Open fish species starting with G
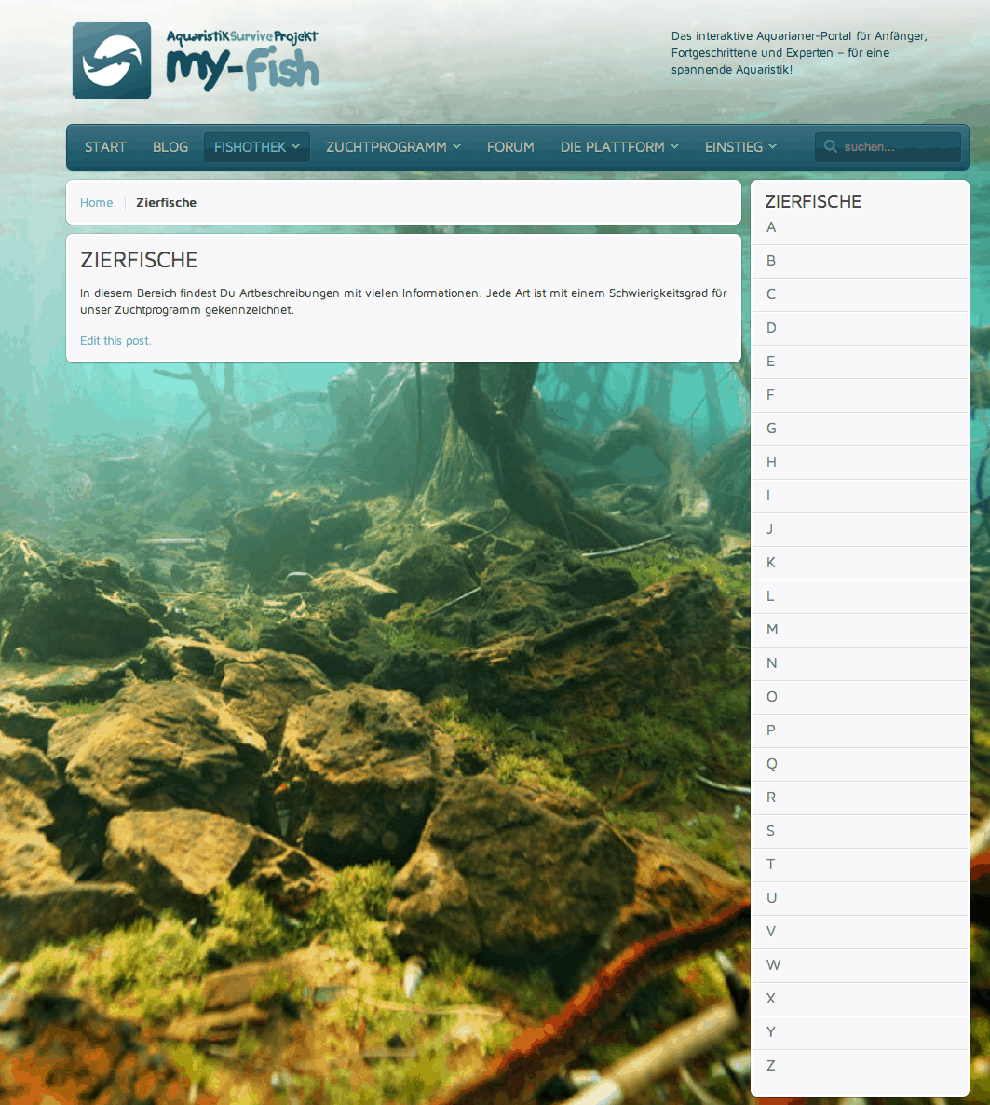Screen dimensions: 990x1105 771,429
